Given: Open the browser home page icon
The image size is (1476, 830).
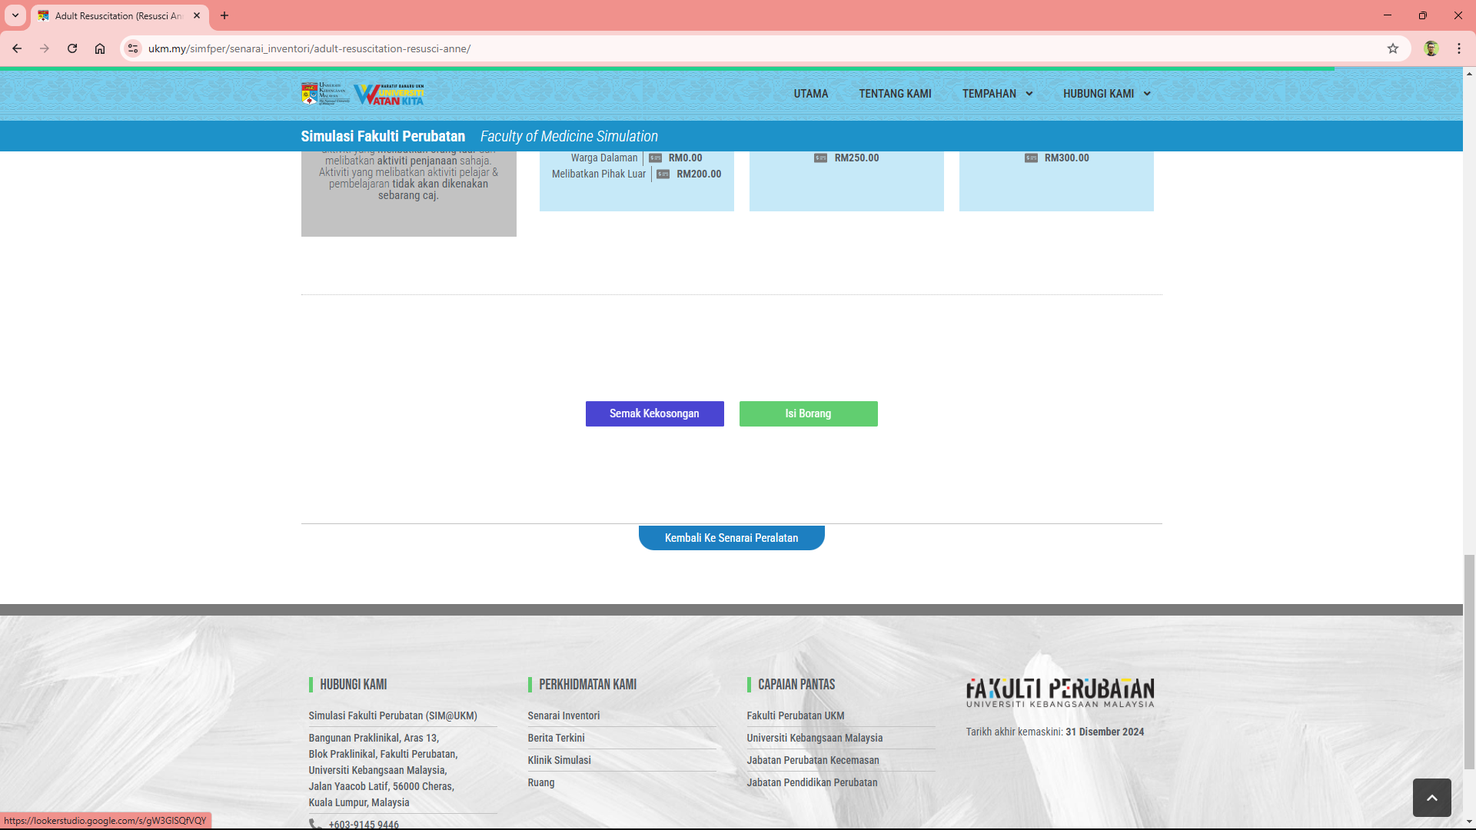Looking at the screenshot, I should pyautogui.click(x=100, y=48).
